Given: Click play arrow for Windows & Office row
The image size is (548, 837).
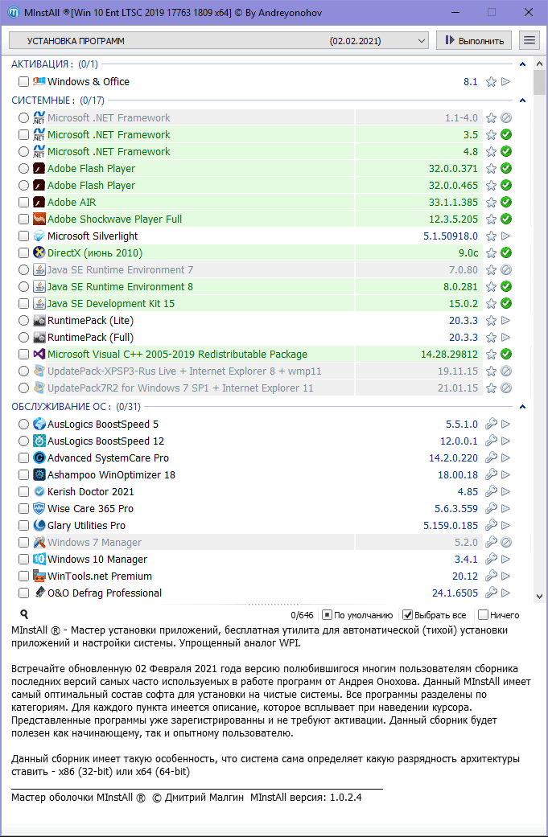Looking at the screenshot, I should (x=506, y=82).
